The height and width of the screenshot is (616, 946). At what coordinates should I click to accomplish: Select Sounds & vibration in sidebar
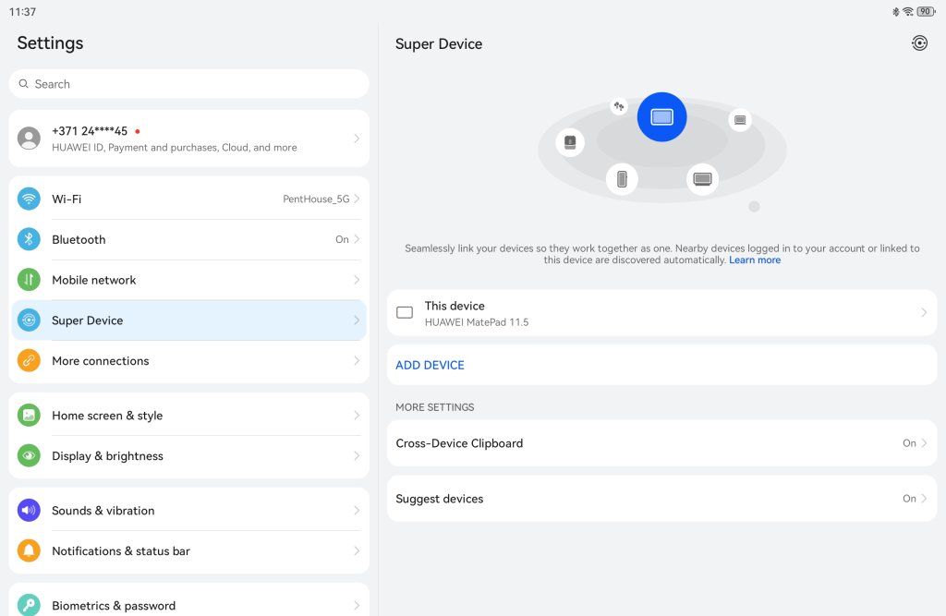point(188,511)
